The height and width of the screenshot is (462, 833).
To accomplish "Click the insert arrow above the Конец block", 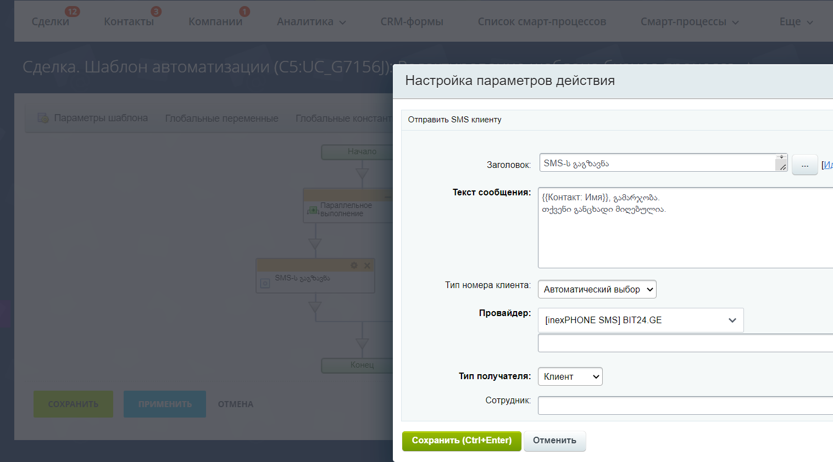I will [x=362, y=345].
